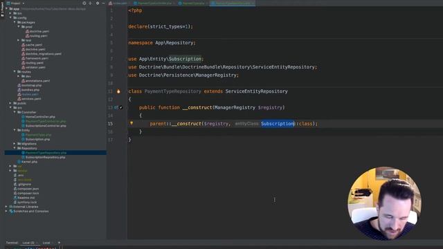Open SubscriptionRepository.php file

tap(45, 157)
